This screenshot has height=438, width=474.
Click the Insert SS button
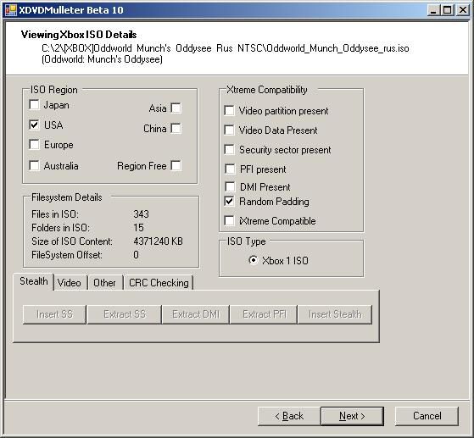[54, 314]
